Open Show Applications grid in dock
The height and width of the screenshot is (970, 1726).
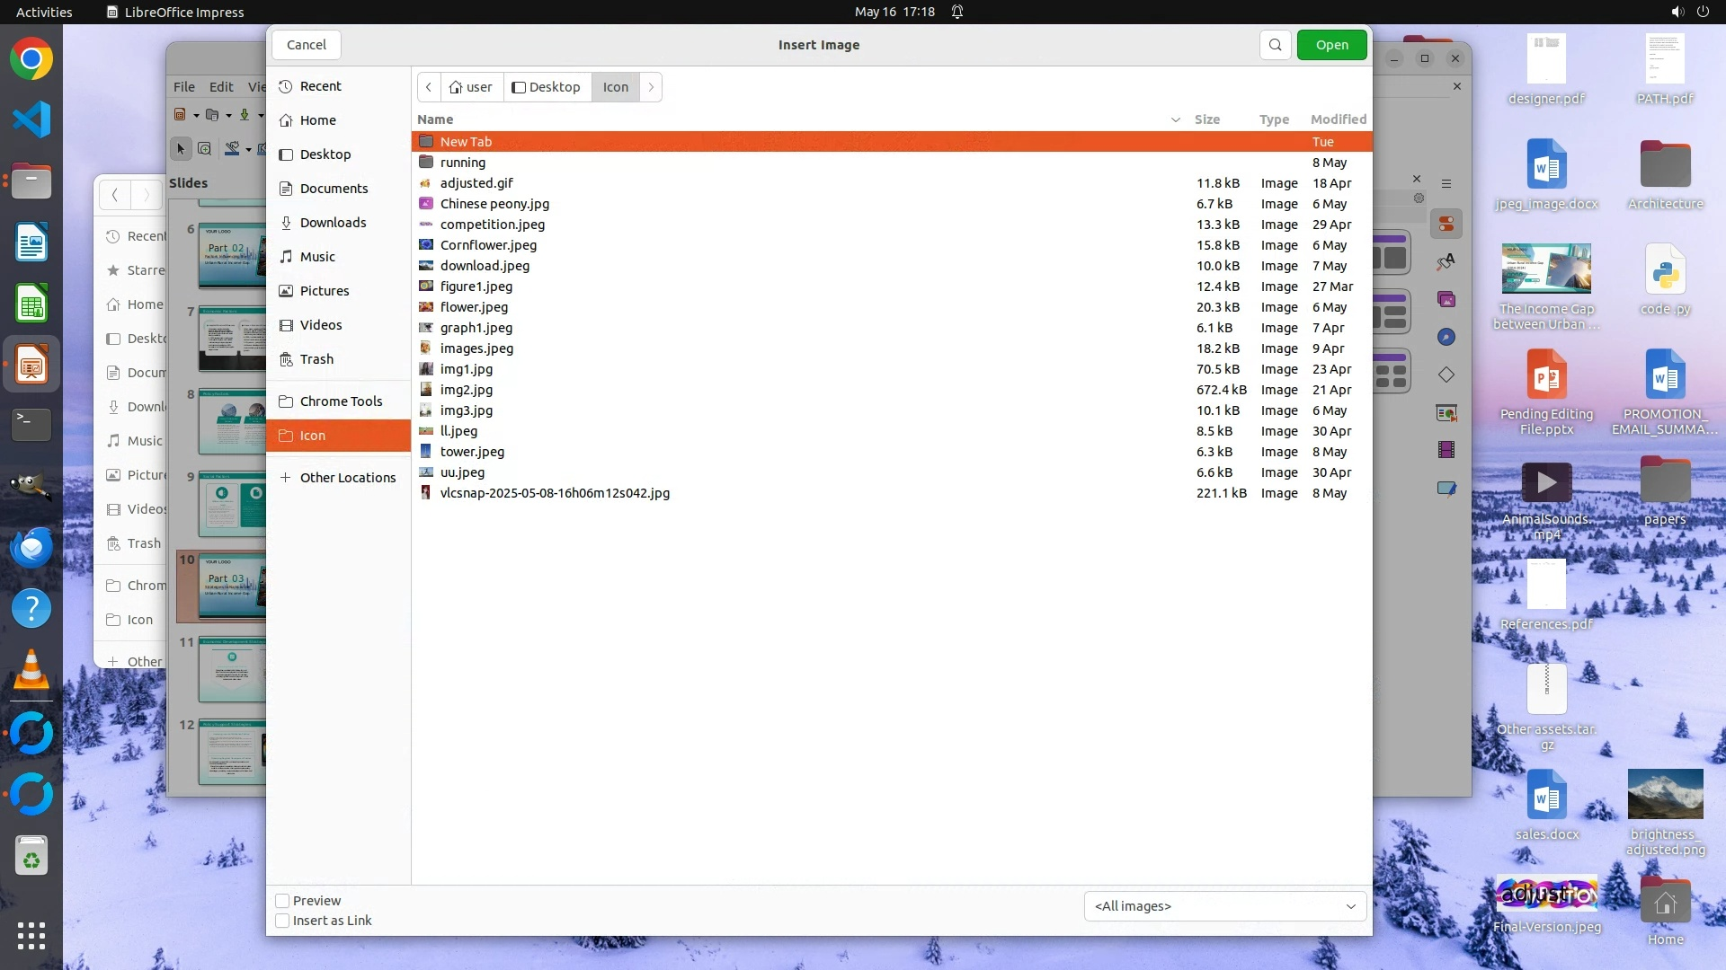tap(31, 936)
